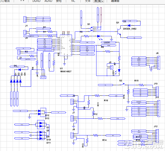
Task: Open the 画(图) dropdown in toolbar
Action: [99, 1]
